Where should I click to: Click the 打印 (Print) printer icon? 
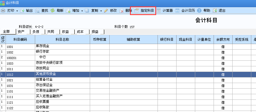3,11
